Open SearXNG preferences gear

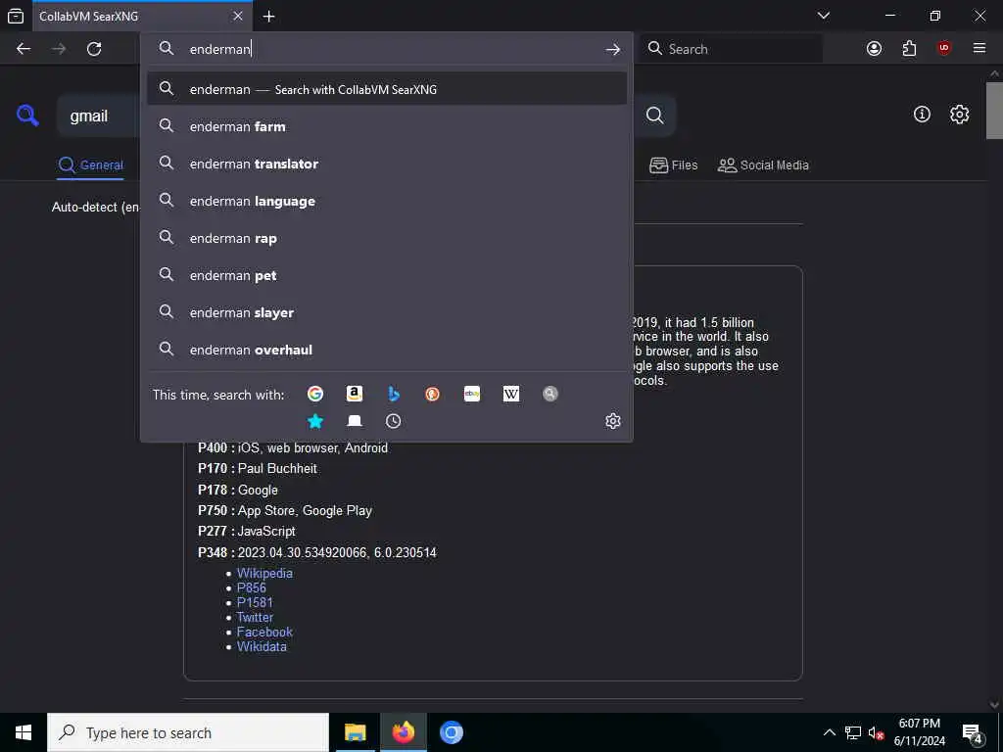[x=959, y=115]
